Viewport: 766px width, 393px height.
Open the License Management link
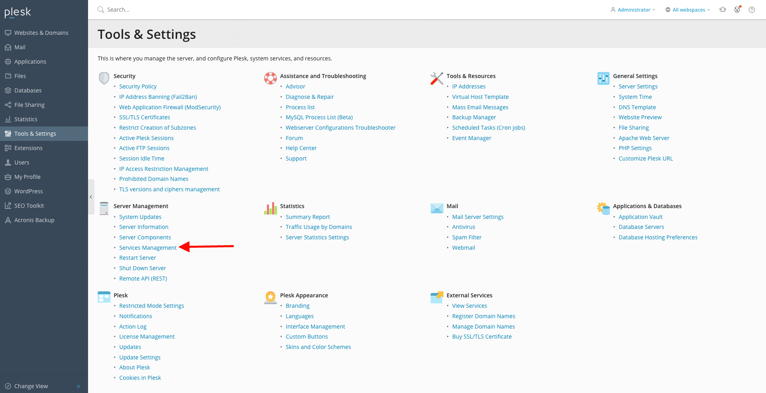tap(147, 337)
